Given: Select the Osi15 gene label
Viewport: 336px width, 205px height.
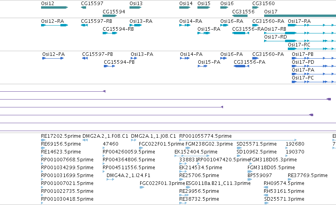Looking at the screenshot, I should pyautogui.click(x=204, y=4).
